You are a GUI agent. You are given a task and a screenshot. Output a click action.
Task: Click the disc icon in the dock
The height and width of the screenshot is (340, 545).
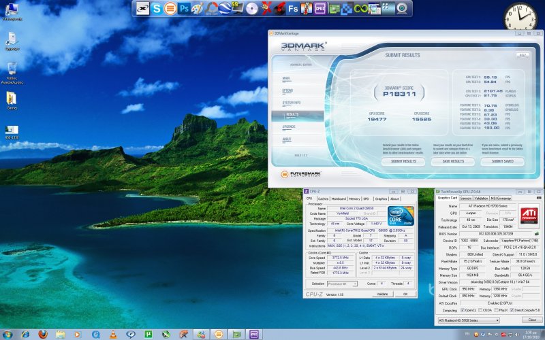coord(252,9)
